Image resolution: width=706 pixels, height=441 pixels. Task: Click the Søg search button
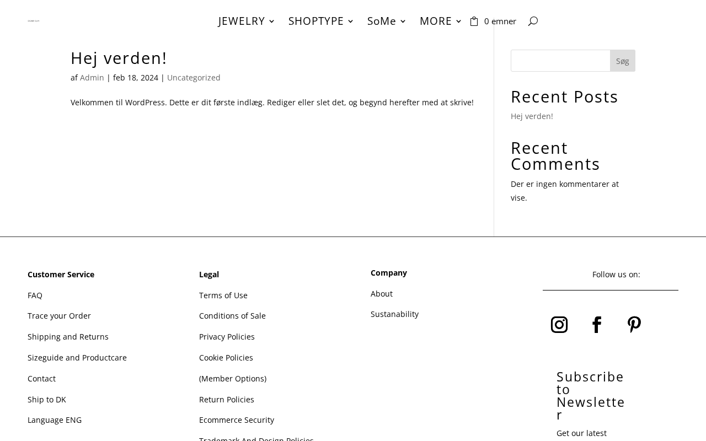click(622, 61)
